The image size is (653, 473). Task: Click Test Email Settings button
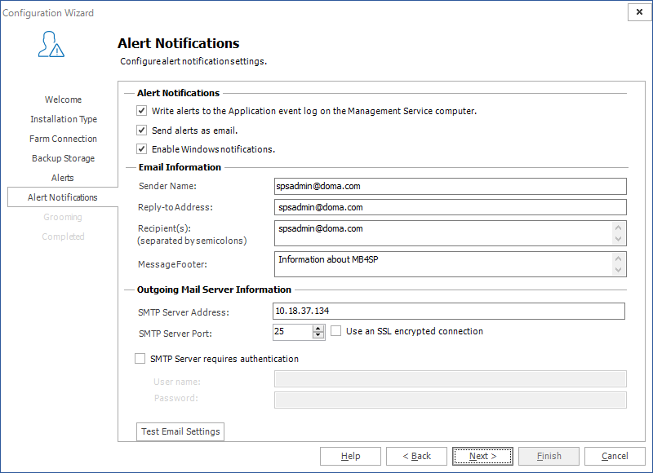point(180,431)
